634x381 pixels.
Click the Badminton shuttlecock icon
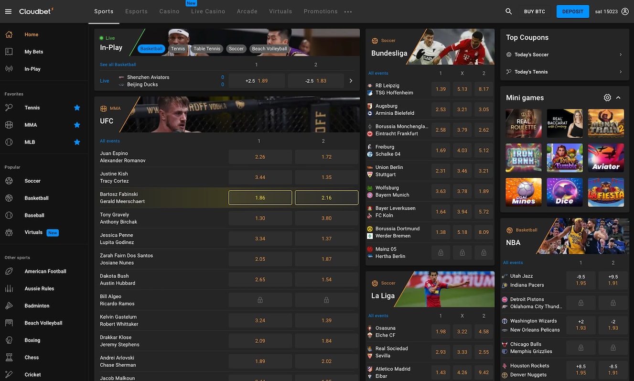pos(9,305)
